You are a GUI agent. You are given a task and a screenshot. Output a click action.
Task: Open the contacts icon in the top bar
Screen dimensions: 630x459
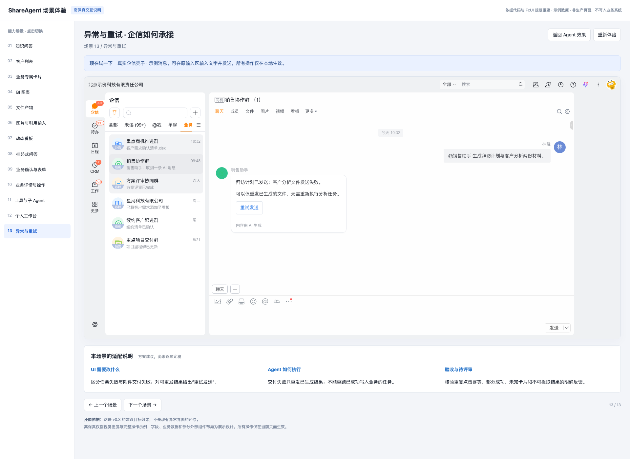coord(548,85)
